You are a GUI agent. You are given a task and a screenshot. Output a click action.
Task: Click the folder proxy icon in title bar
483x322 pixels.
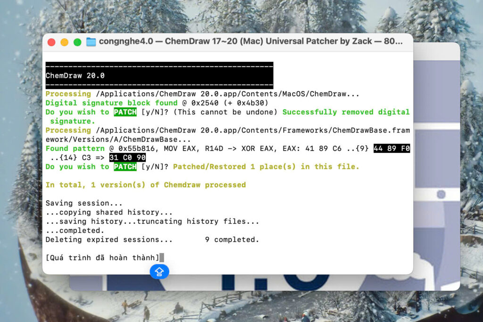point(91,41)
